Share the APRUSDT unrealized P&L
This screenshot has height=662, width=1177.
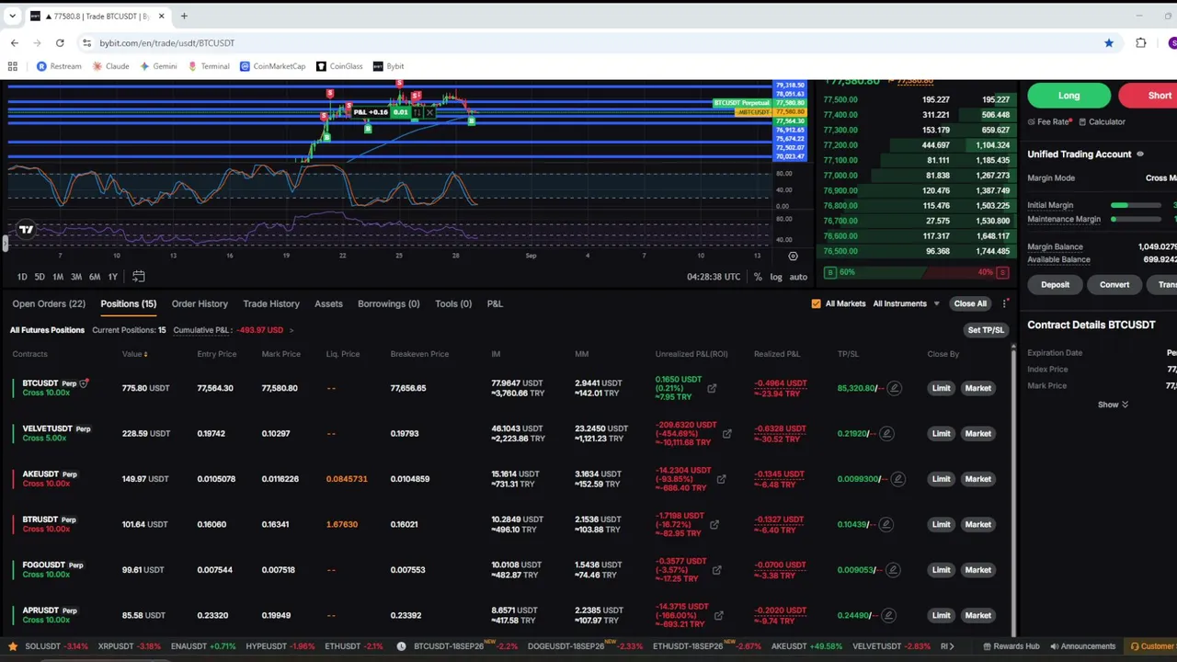(x=718, y=615)
